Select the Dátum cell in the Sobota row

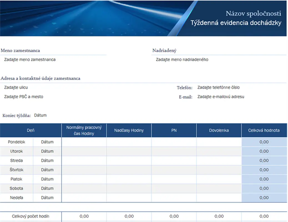tap(47, 188)
